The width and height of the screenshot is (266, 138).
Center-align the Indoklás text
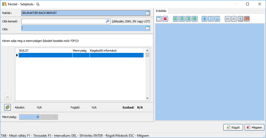pos(182,19)
